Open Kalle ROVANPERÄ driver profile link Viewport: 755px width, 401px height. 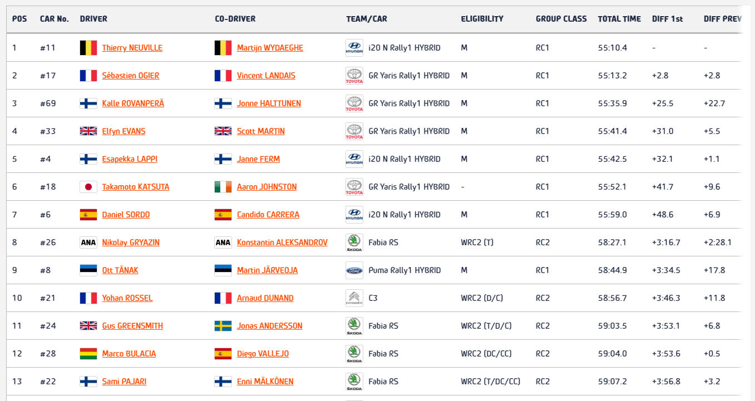[x=133, y=103]
